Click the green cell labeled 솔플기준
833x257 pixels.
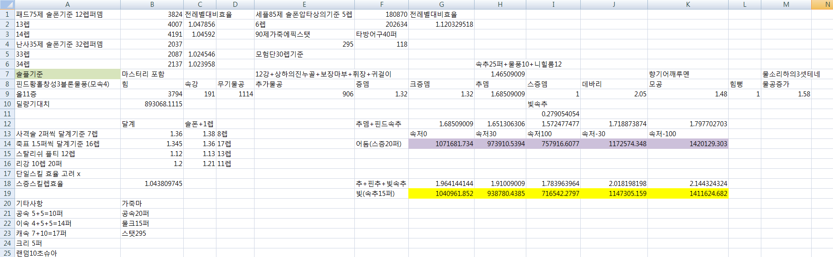click(x=68, y=74)
